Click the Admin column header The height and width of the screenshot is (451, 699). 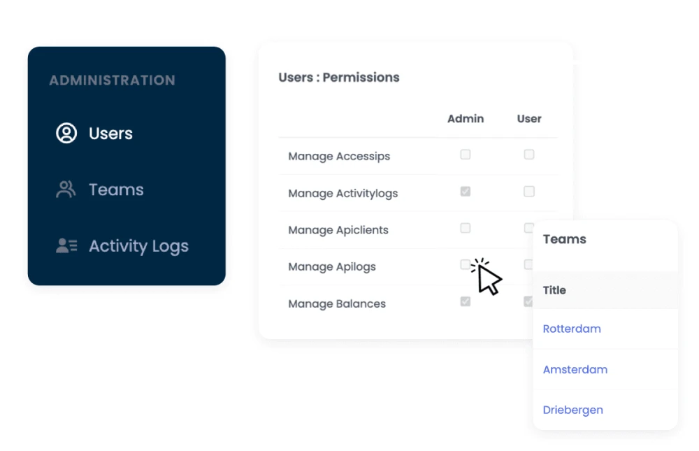point(466,119)
